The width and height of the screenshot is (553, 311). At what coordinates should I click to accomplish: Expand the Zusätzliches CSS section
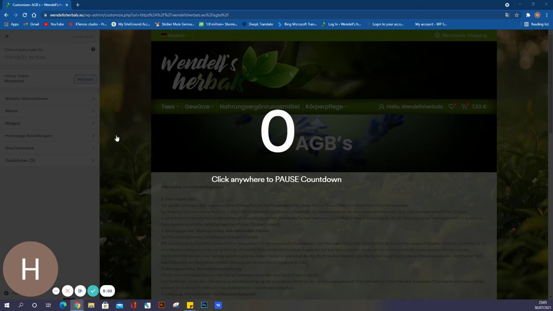click(50, 161)
